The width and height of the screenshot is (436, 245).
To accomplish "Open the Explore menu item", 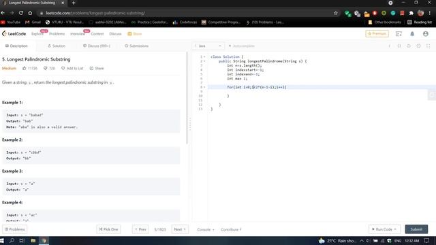I will click(x=37, y=33).
